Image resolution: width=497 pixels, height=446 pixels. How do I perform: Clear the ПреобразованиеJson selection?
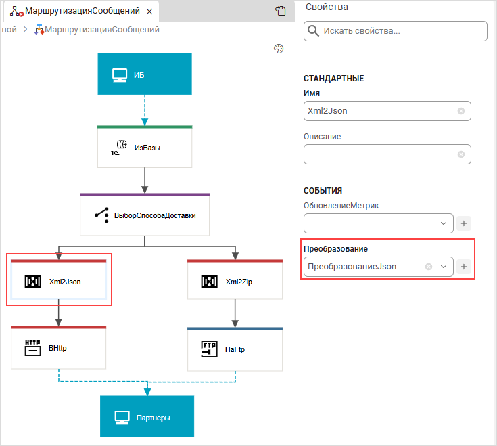tap(428, 267)
